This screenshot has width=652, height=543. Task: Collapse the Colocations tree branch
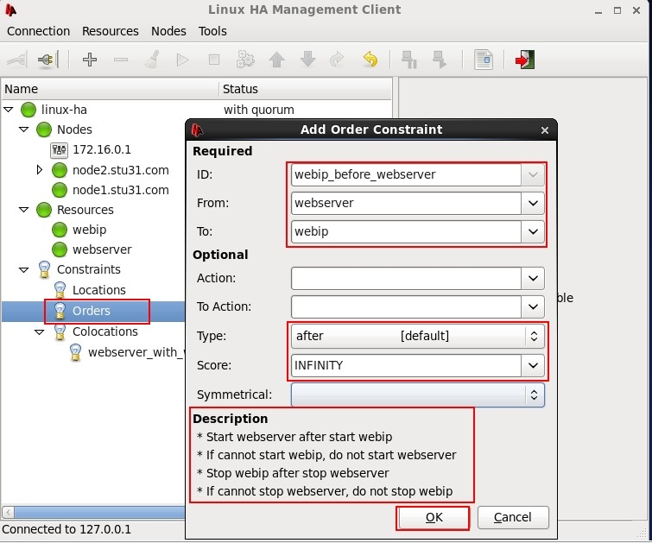point(40,331)
